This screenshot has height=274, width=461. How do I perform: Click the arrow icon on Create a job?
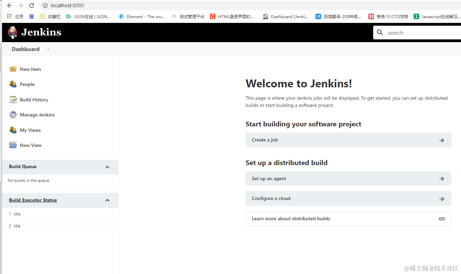coord(442,140)
